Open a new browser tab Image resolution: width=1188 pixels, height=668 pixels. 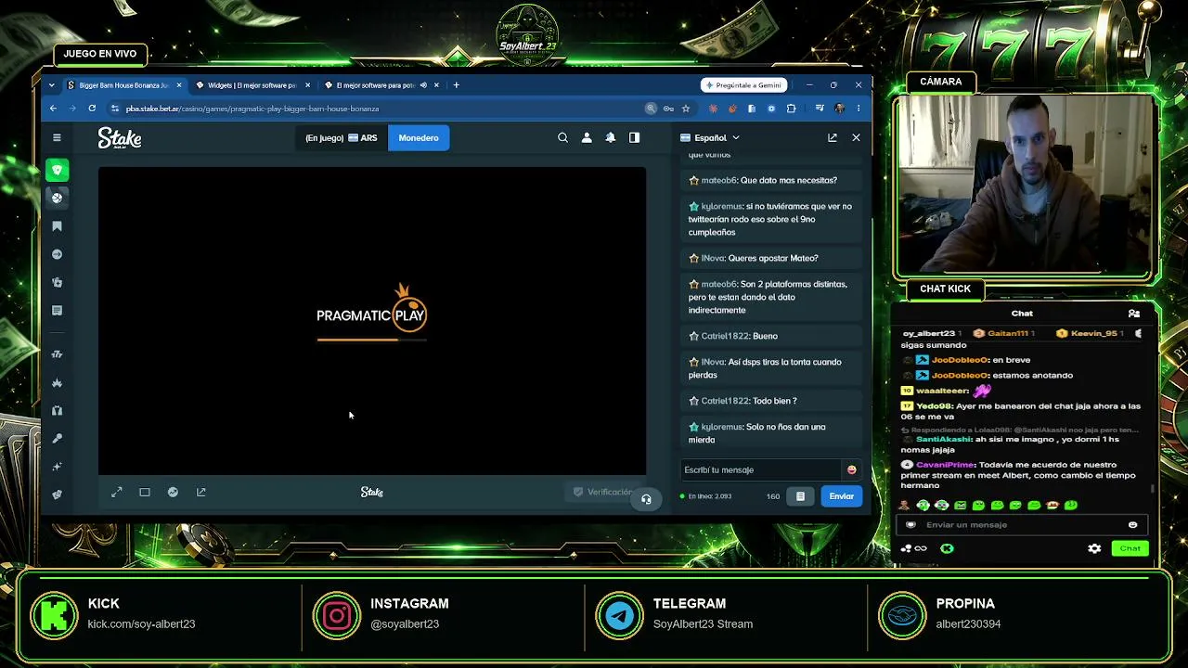click(x=456, y=85)
